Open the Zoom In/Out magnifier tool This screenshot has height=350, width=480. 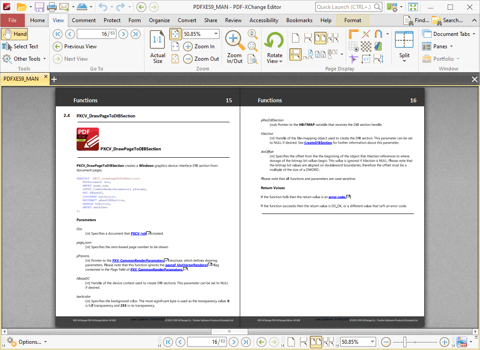click(x=234, y=47)
